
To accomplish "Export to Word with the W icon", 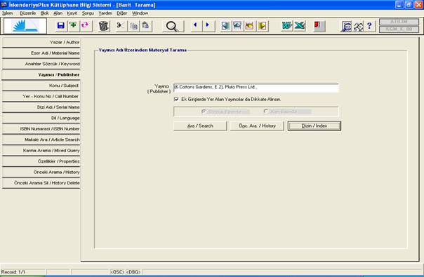I will point(286,26).
